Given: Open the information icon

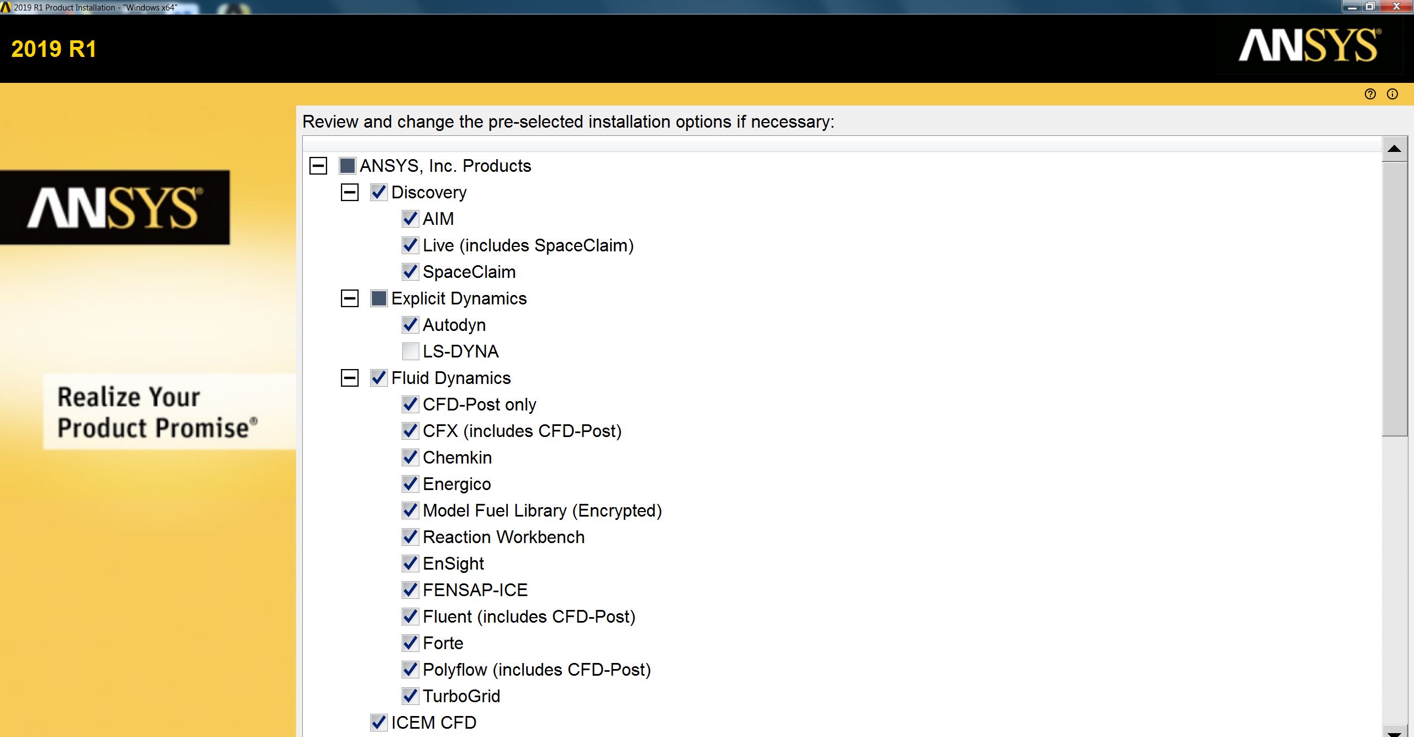Looking at the screenshot, I should click(x=1392, y=94).
